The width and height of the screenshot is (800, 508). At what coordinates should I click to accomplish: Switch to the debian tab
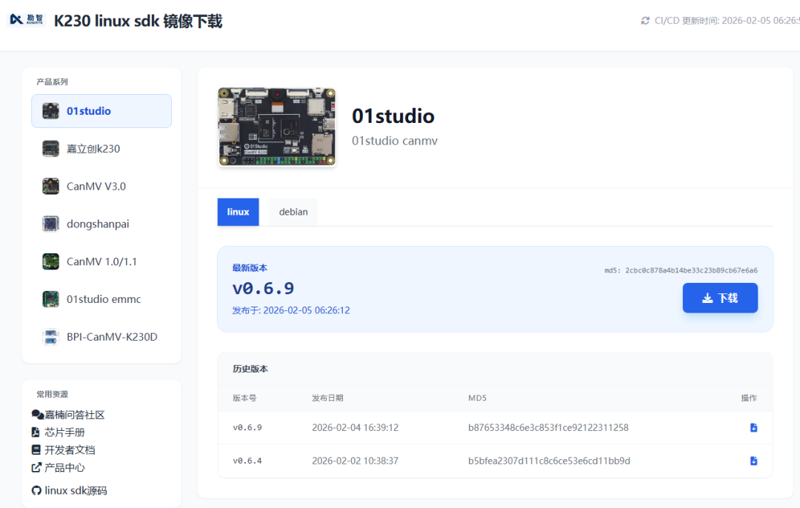point(293,211)
